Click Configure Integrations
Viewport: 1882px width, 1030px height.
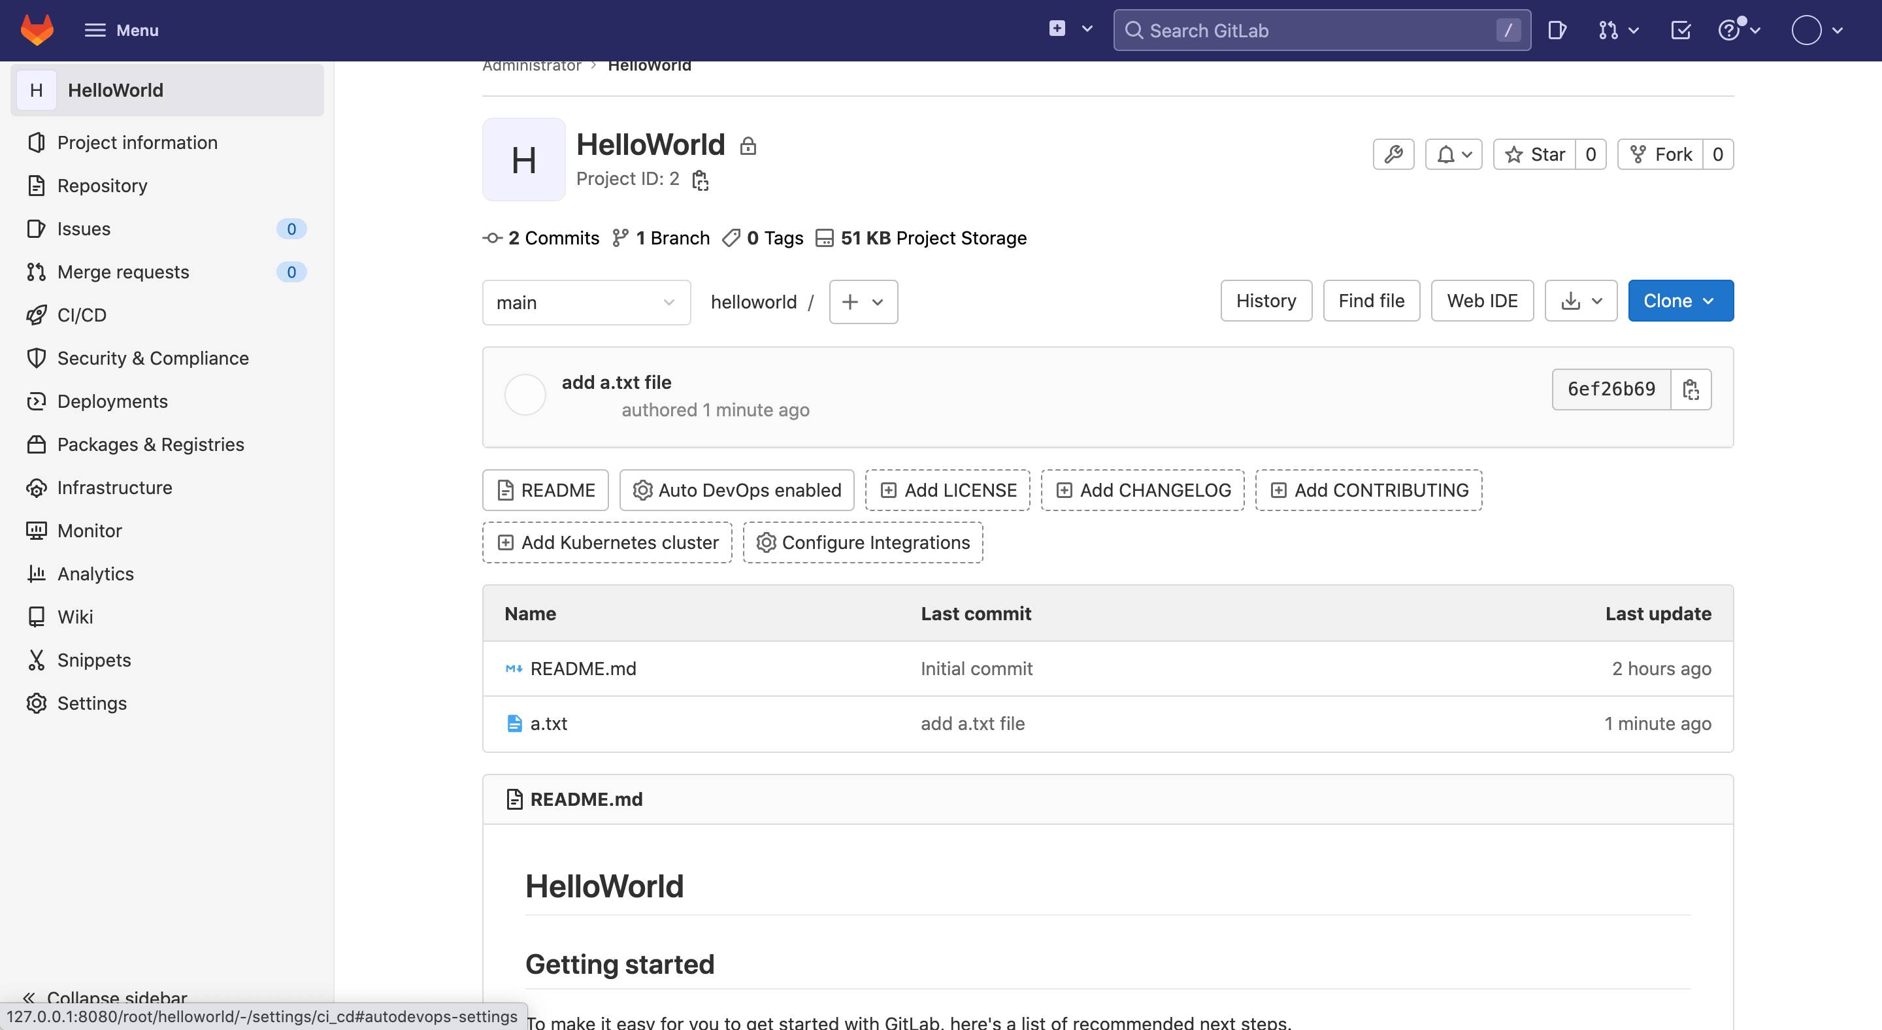tap(862, 542)
